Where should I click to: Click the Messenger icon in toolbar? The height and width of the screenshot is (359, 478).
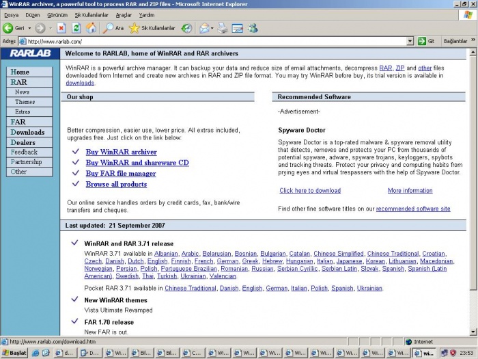pyautogui.click(x=253, y=28)
